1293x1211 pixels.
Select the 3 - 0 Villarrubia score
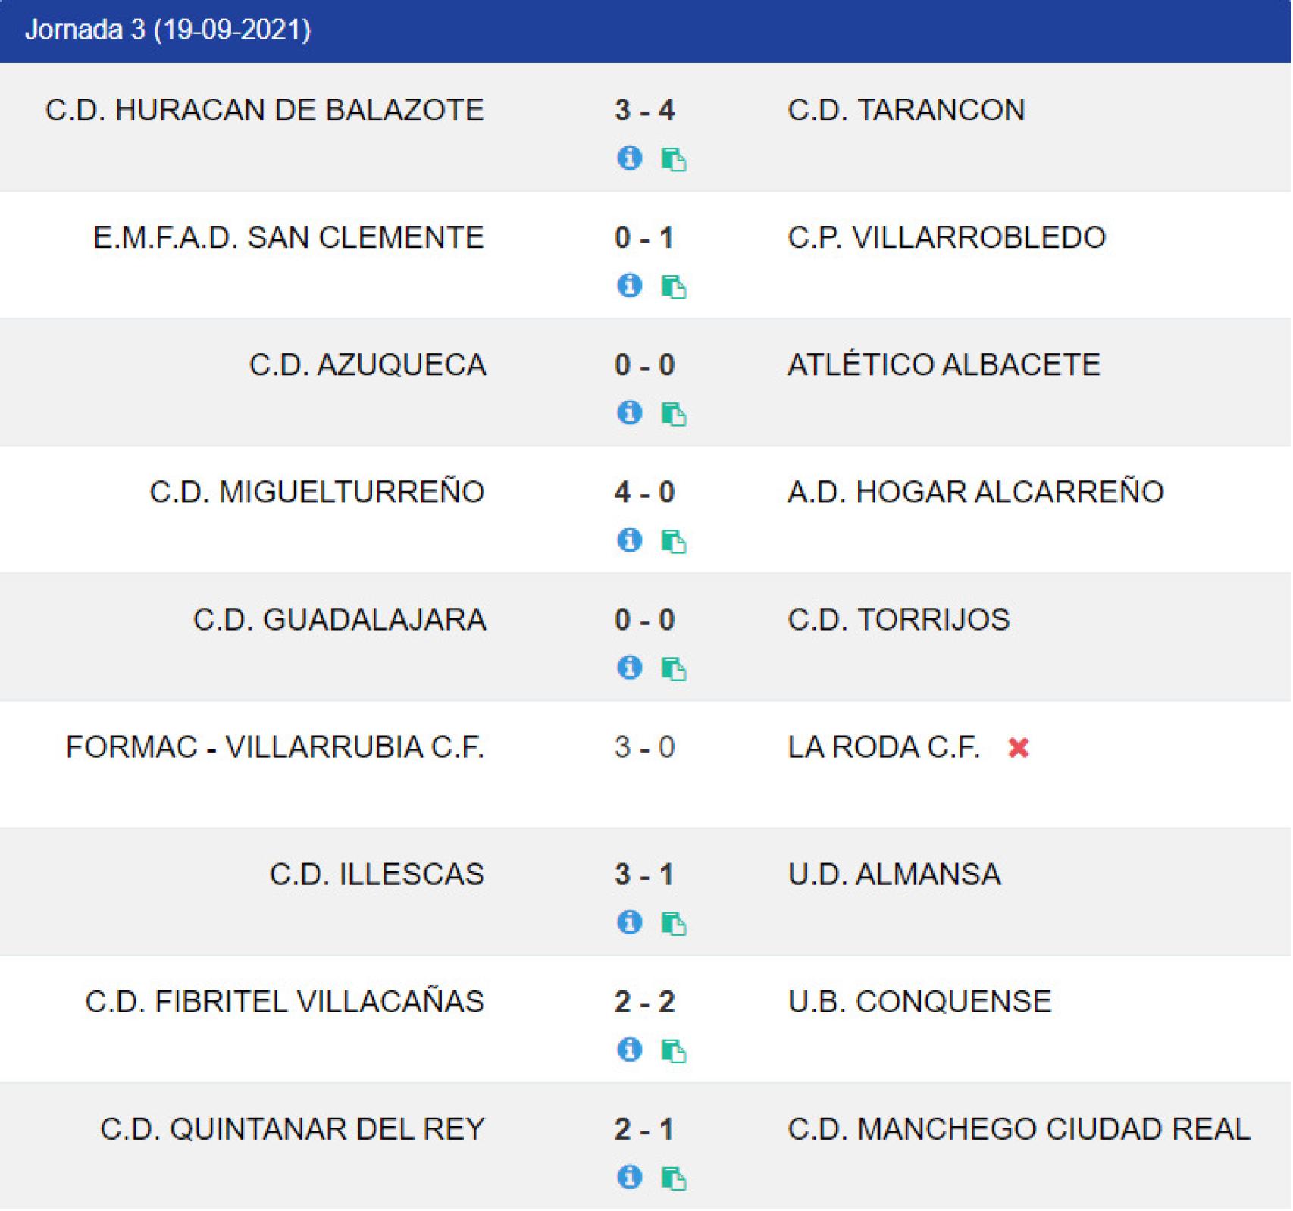(x=644, y=748)
